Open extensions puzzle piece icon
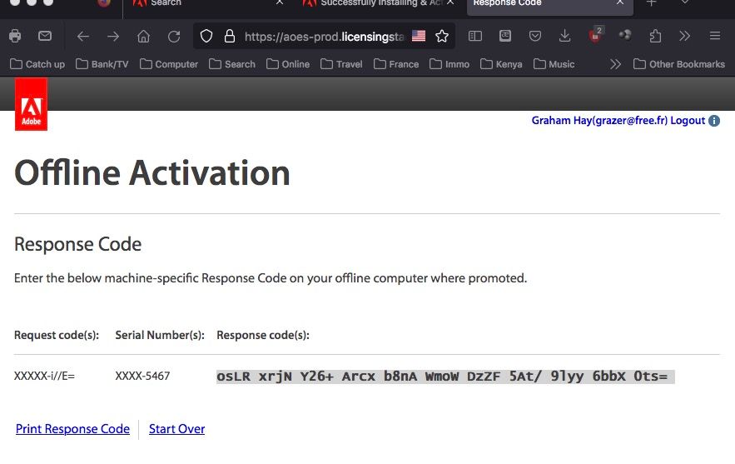 pyautogui.click(x=655, y=36)
